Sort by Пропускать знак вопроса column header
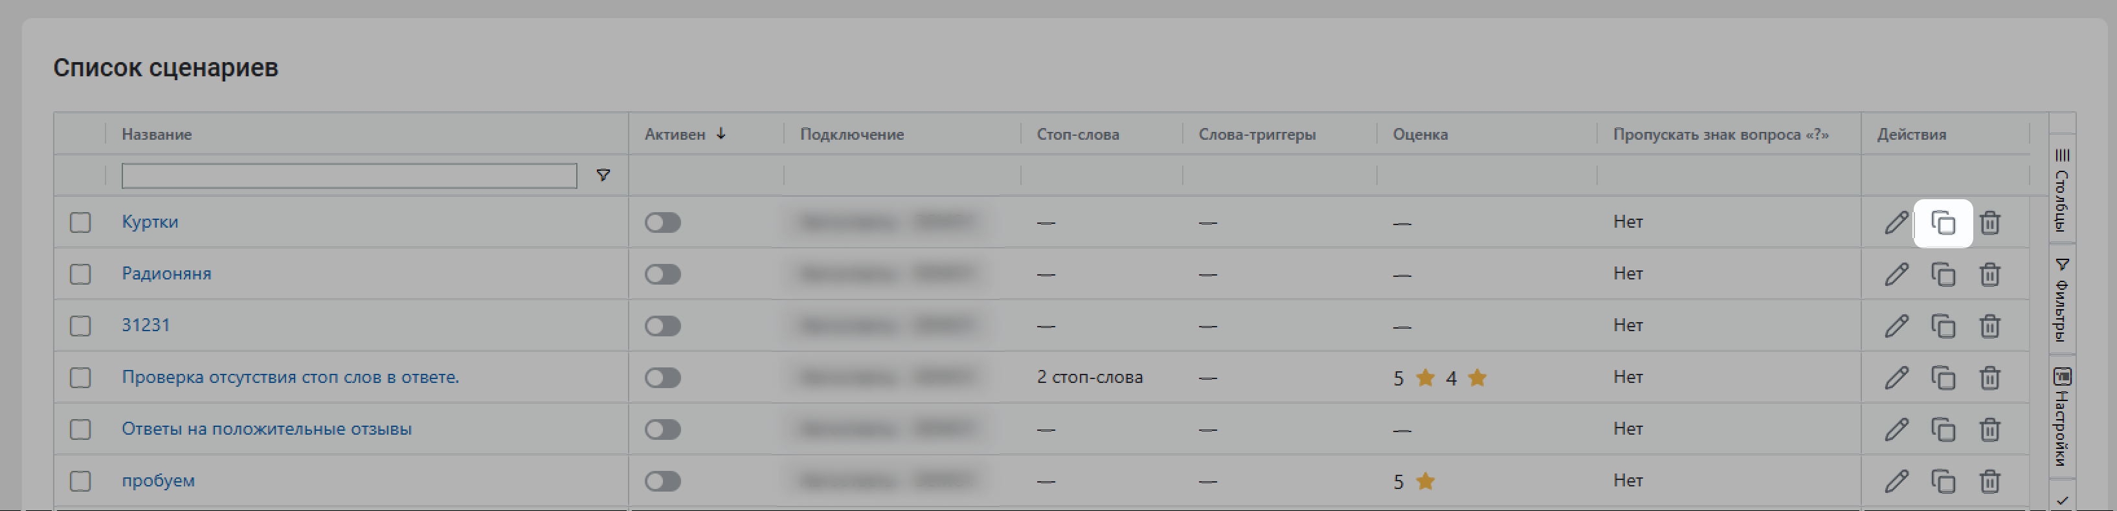This screenshot has width=2117, height=511. click(1721, 134)
